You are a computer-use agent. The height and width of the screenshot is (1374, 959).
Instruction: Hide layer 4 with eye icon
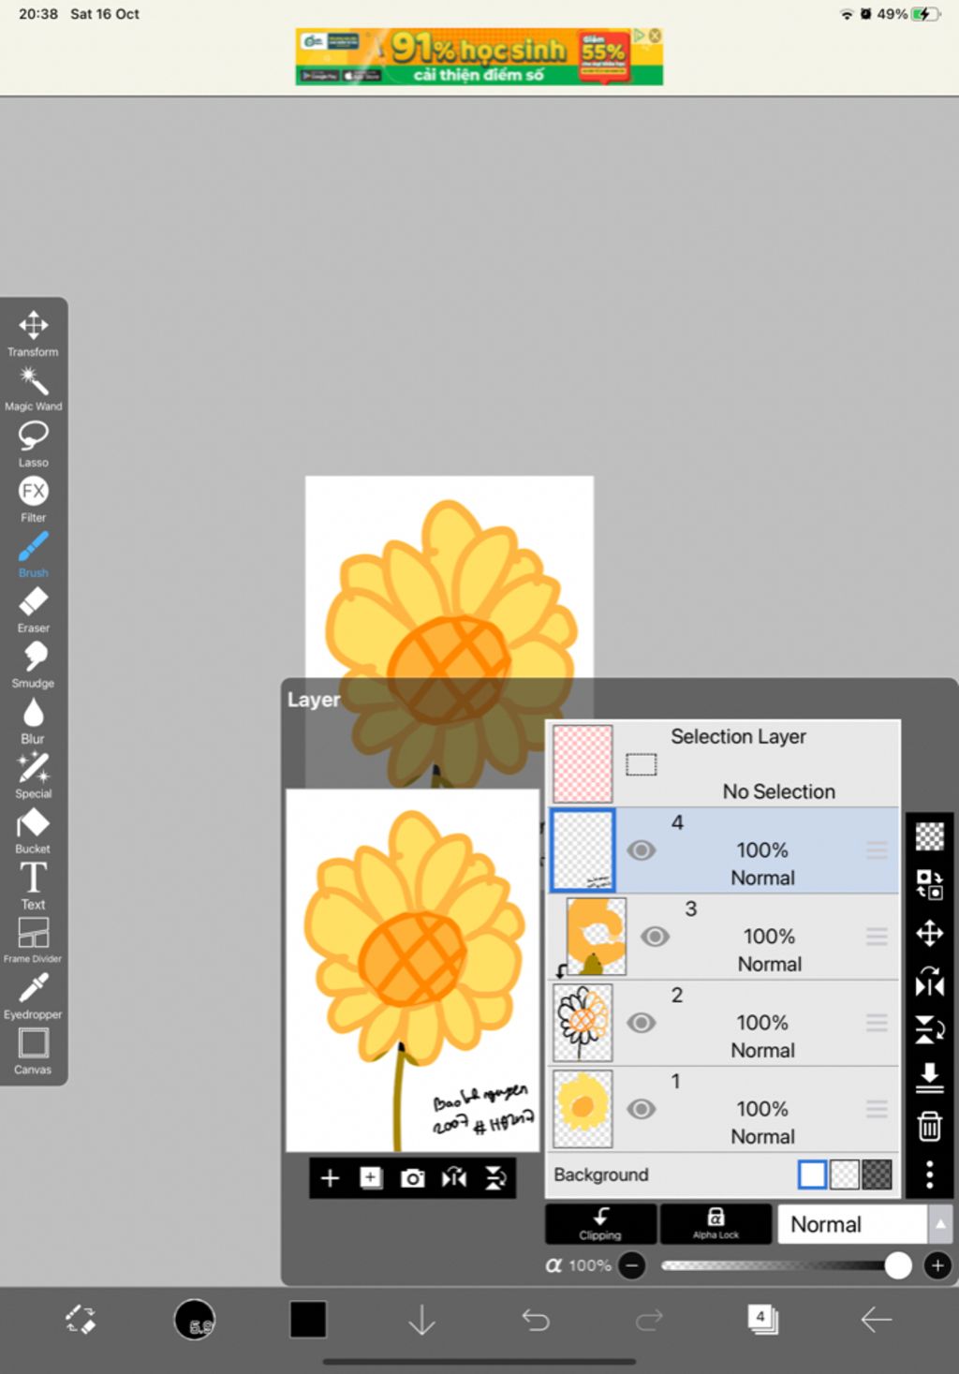point(642,850)
